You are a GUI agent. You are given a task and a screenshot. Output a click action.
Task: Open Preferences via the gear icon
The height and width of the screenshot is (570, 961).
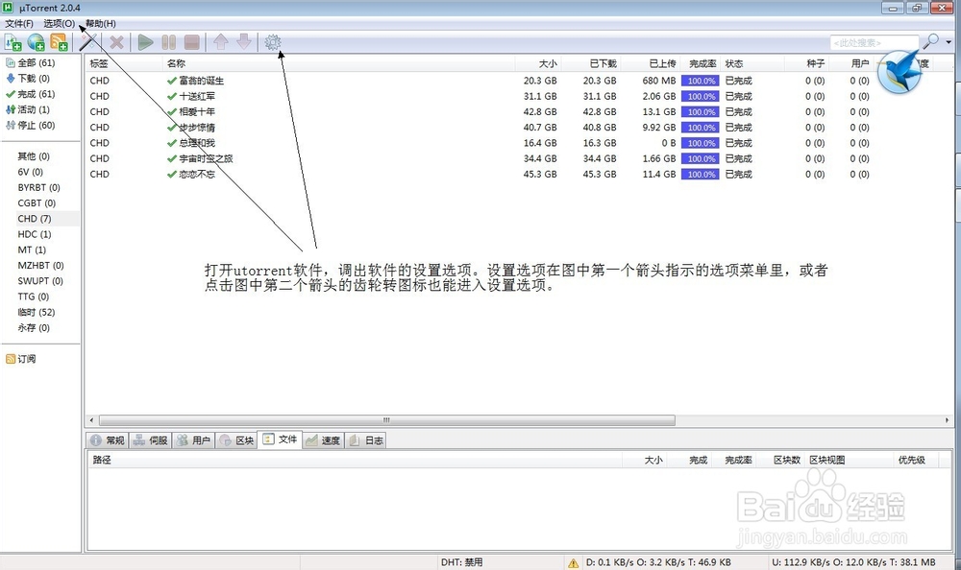point(273,42)
